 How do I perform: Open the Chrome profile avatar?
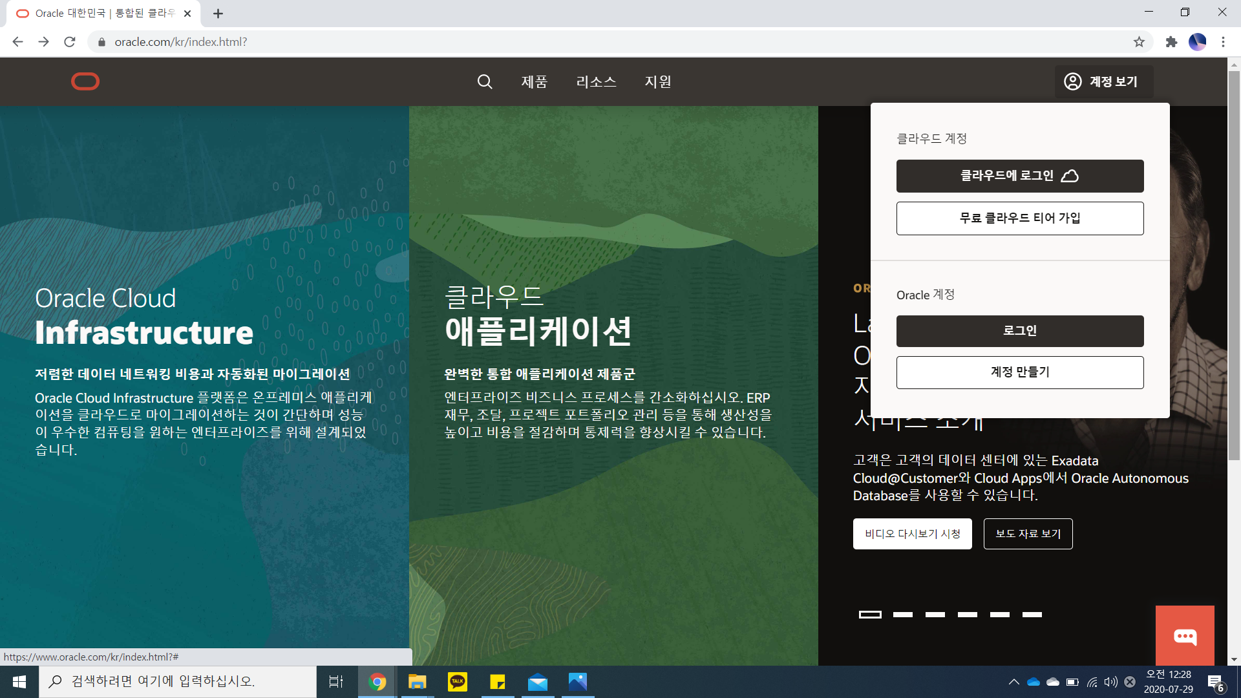(1198, 42)
